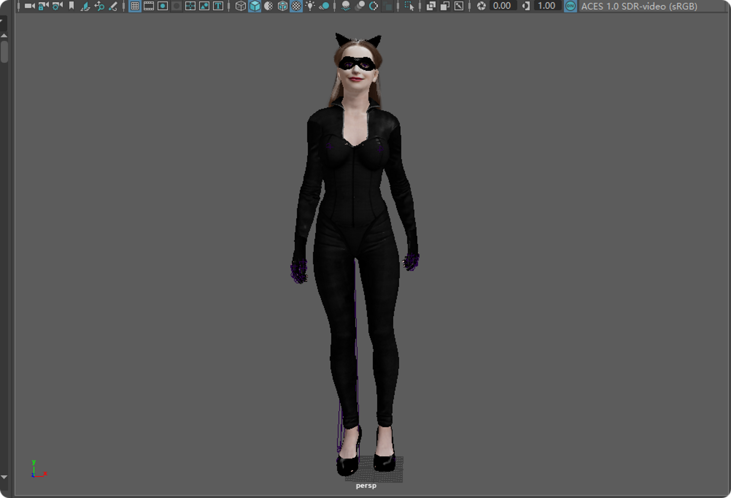Toggle the viewport Grid display
Image resolution: width=731 pixels, height=498 pixels.
pyautogui.click(x=135, y=6)
